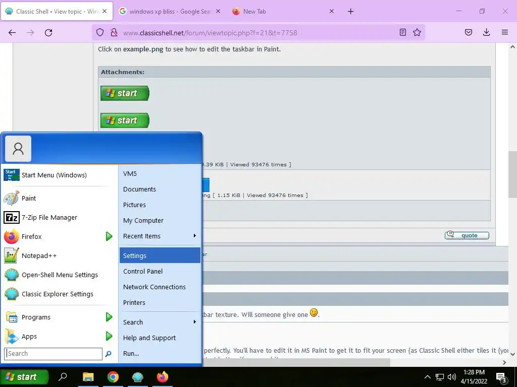Open Control Panel
Viewport: 517px width, 387px height.
[160, 271]
